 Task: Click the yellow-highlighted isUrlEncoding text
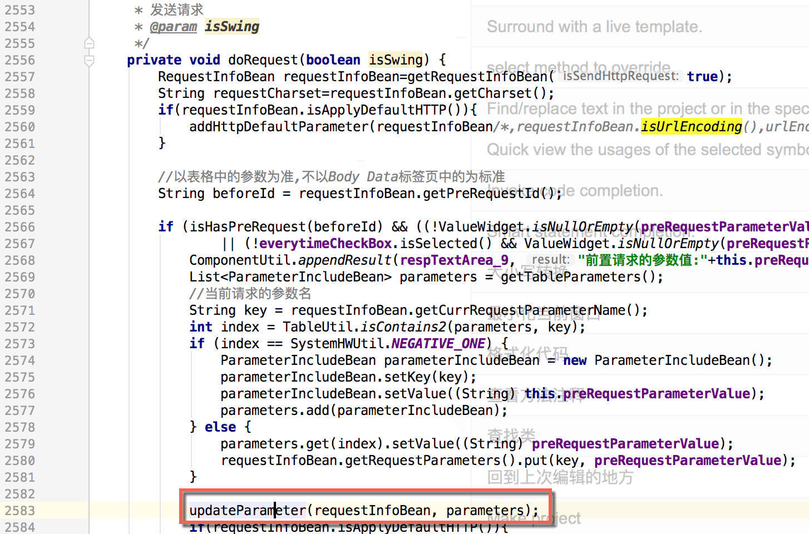691,127
